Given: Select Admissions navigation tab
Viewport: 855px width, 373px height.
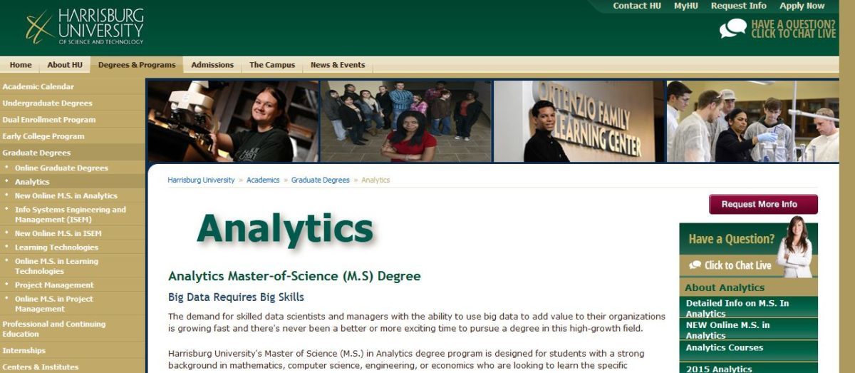Looking at the screenshot, I should pyautogui.click(x=212, y=65).
